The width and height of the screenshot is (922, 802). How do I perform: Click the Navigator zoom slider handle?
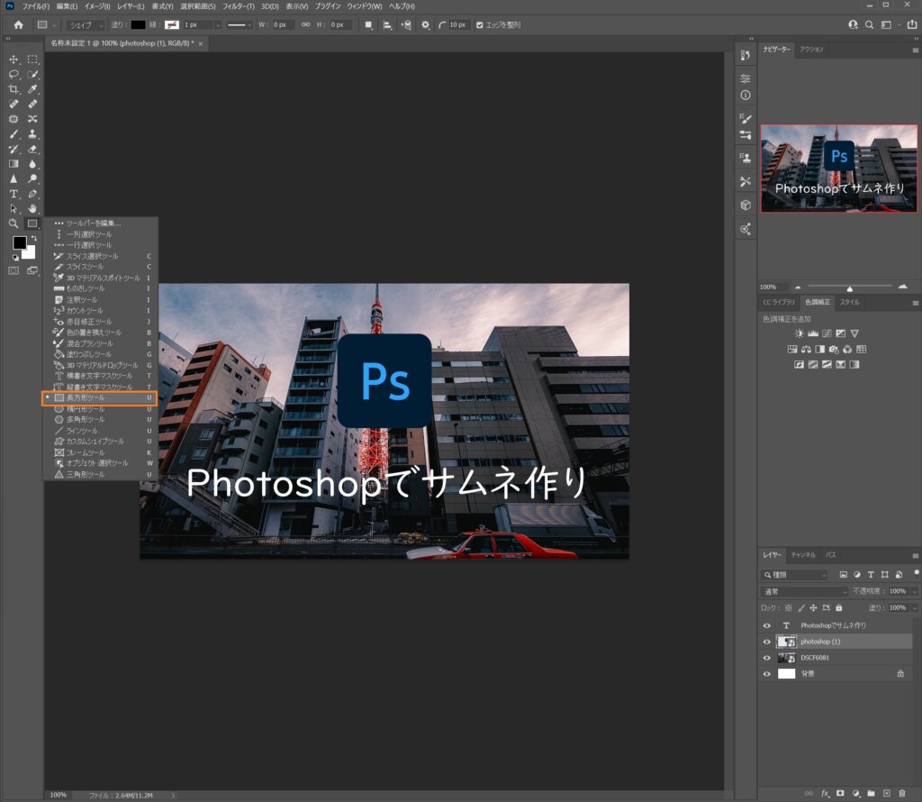(850, 288)
